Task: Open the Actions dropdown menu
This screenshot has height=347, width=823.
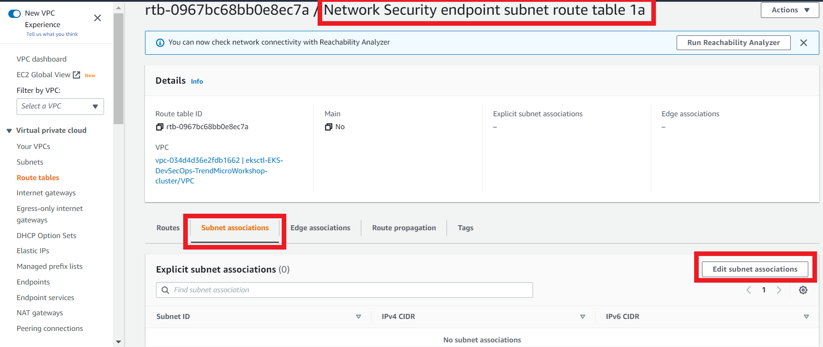Action: point(790,10)
